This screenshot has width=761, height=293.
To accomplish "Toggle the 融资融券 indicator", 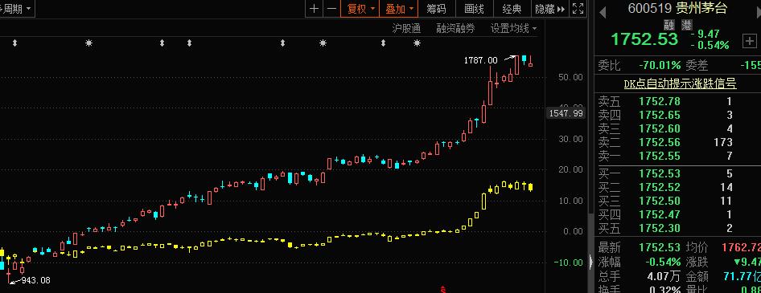I will [455, 29].
